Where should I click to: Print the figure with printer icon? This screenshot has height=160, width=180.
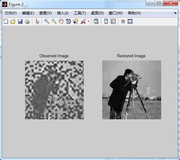click(27, 21)
